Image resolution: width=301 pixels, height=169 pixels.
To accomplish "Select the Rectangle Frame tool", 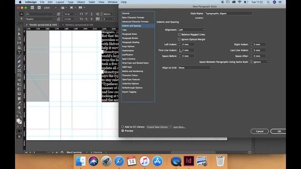I will click(x=19, y=71).
